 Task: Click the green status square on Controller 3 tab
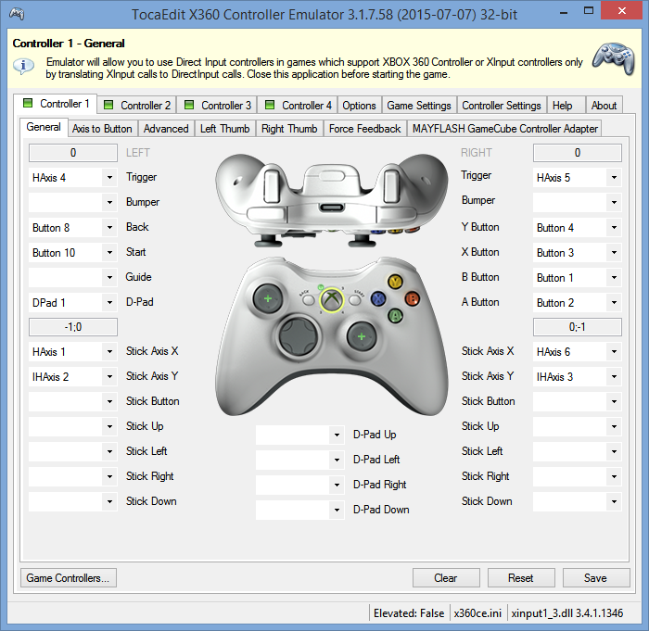pos(189,105)
